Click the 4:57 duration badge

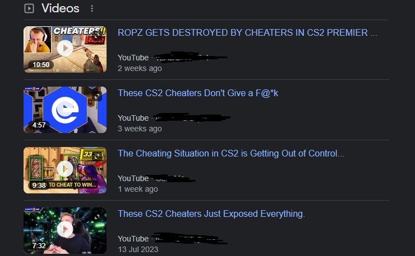39,125
